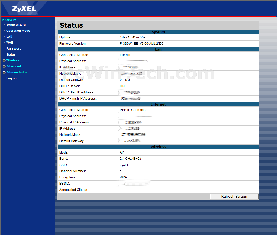Screen dimensions: 277x235
Task: Click the DHCP Server label
Action: 70,86
